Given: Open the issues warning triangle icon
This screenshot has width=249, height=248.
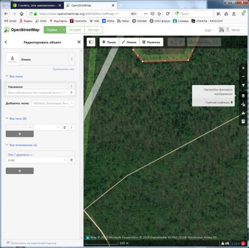Looking at the screenshot, I should (x=243, y=113).
